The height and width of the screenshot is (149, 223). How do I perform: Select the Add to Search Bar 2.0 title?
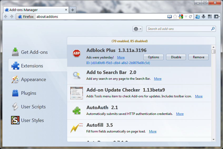111,72
